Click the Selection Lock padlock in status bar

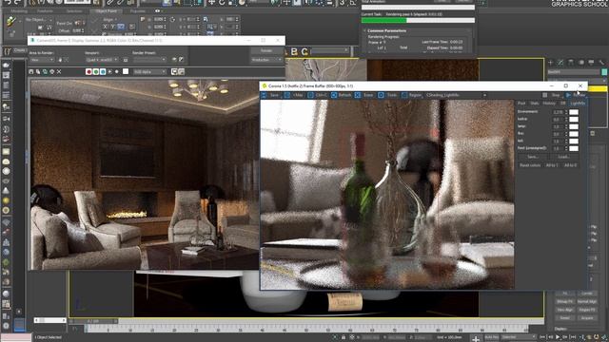344,337
